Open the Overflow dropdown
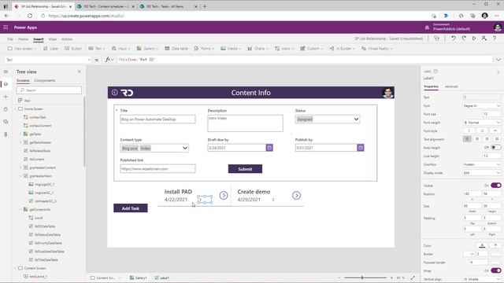 pos(482,164)
